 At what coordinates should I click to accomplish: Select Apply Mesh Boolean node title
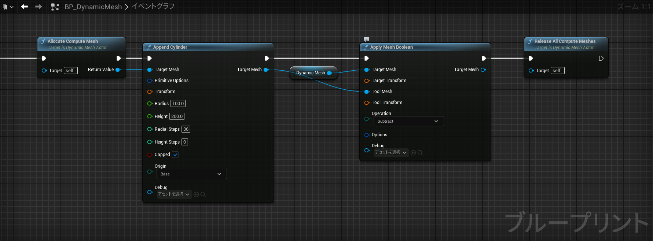(x=391, y=47)
